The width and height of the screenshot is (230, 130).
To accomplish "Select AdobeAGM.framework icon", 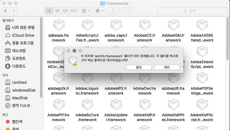I will pyautogui.click(x=173, y=25).
